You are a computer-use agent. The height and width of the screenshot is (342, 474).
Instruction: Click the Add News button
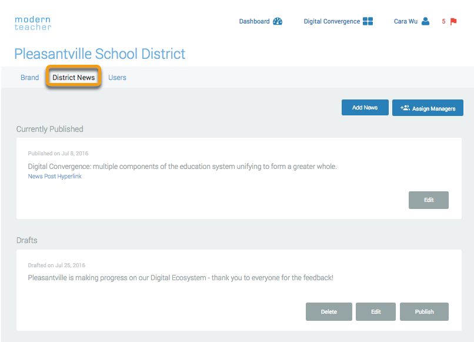[x=365, y=108]
